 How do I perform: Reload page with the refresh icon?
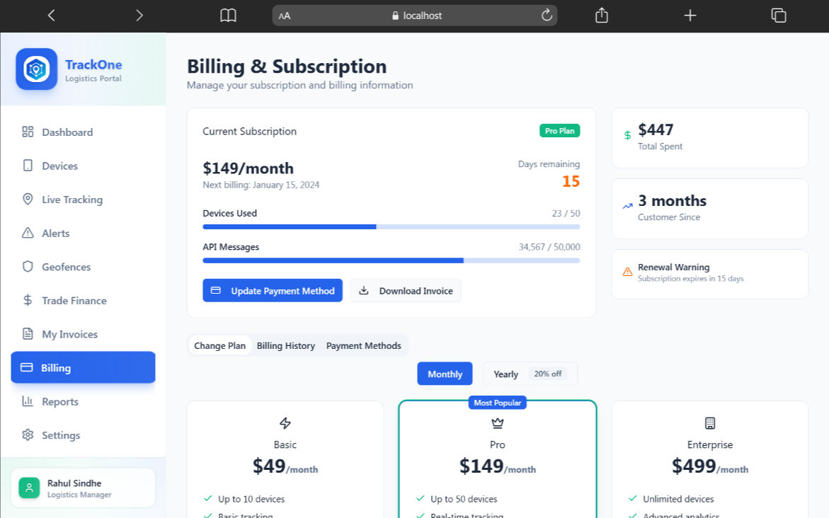click(547, 16)
